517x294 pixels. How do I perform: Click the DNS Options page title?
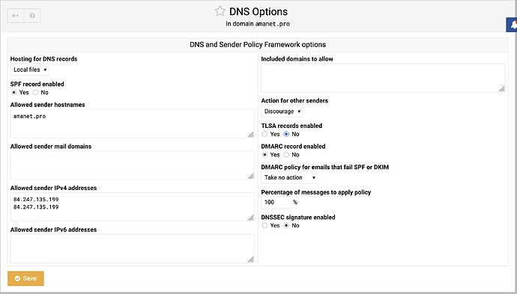pos(258,11)
